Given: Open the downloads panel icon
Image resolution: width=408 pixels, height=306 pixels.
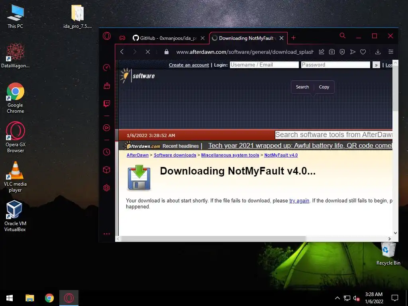Looking at the screenshot, I should 378,52.
